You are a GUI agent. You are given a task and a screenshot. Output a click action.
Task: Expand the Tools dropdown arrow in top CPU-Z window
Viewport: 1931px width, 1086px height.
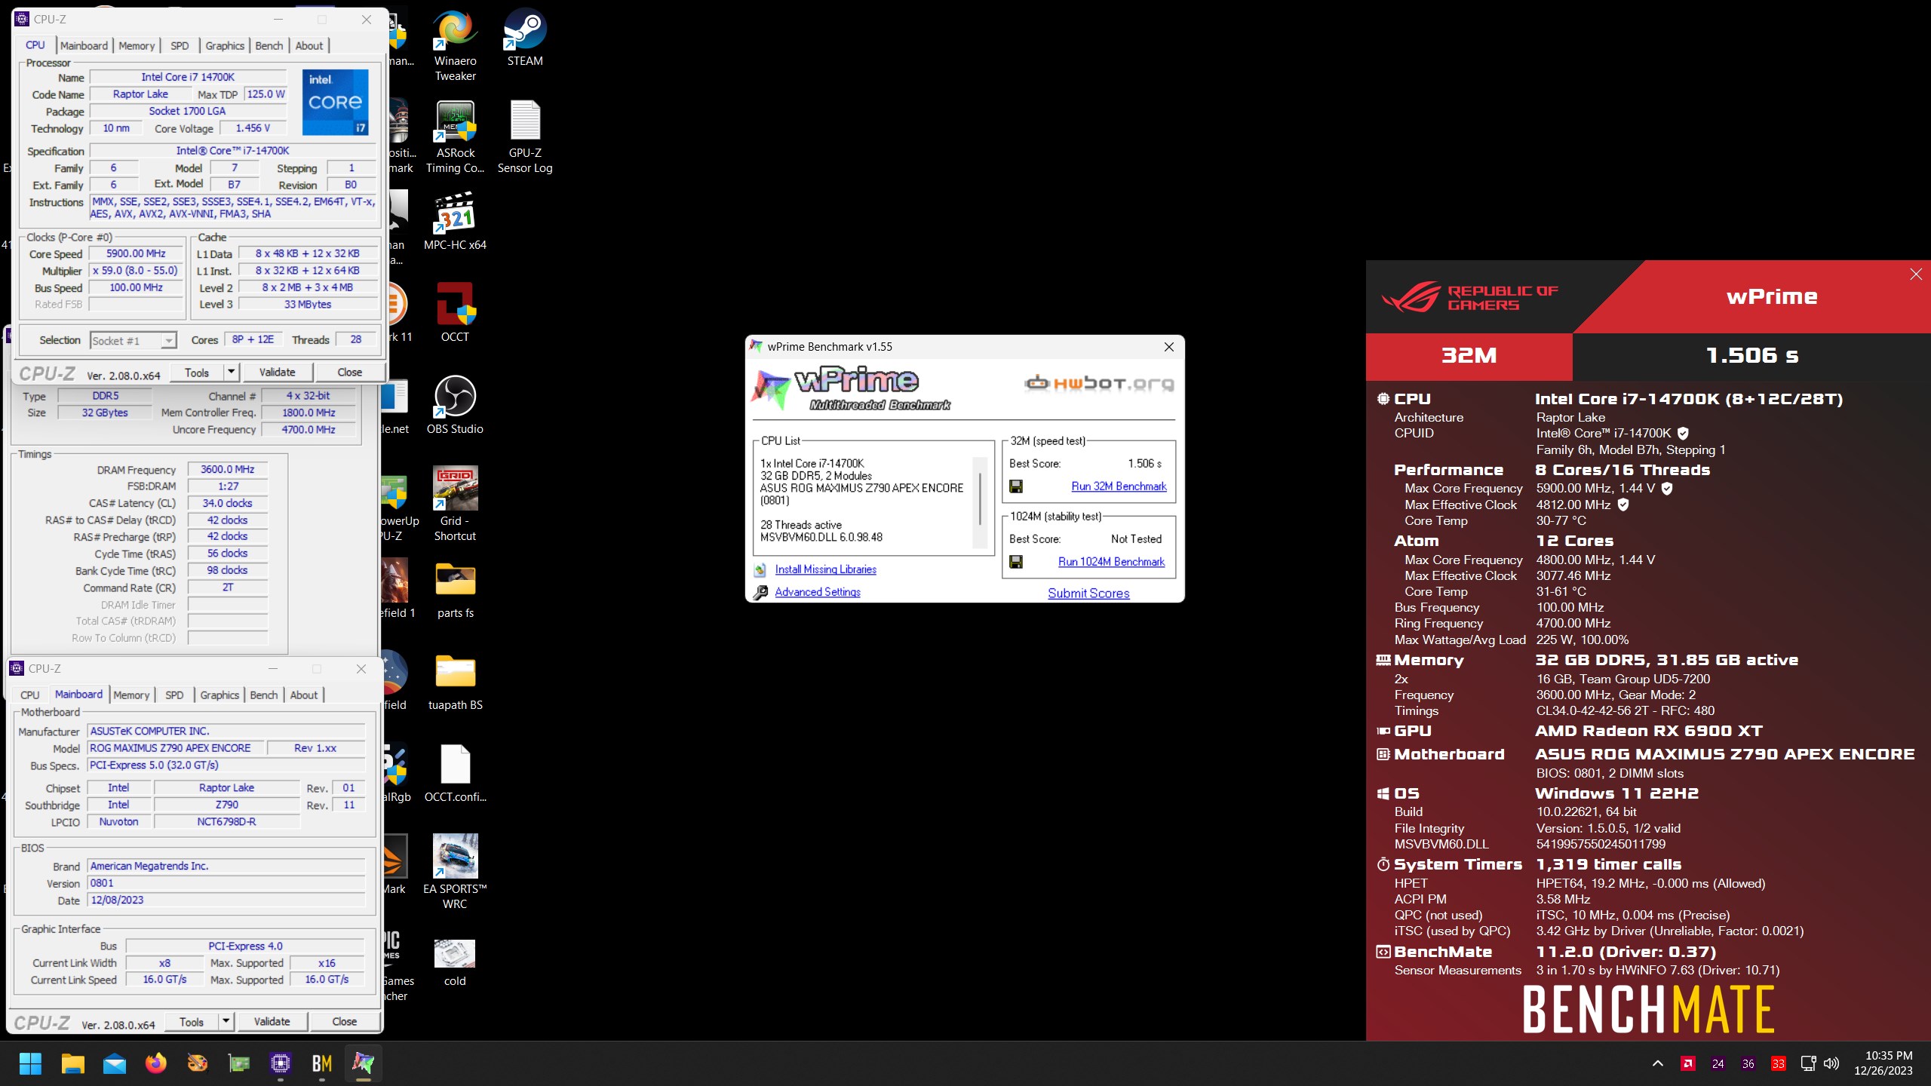[232, 372]
